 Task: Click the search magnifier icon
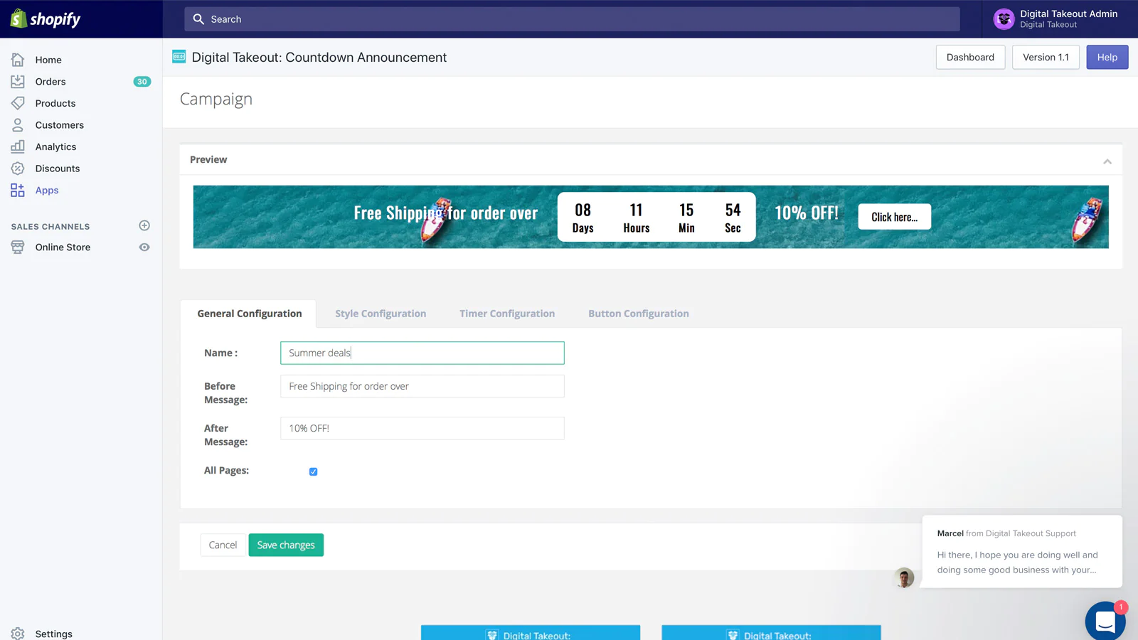tap(198, 19)
